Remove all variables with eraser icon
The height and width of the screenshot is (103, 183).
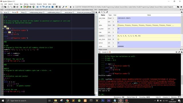107,12
